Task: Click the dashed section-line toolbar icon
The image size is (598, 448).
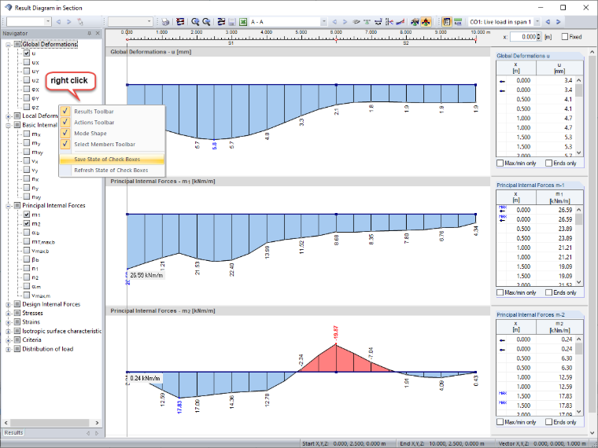Action: pyautogui.click(x=389, y=22)
